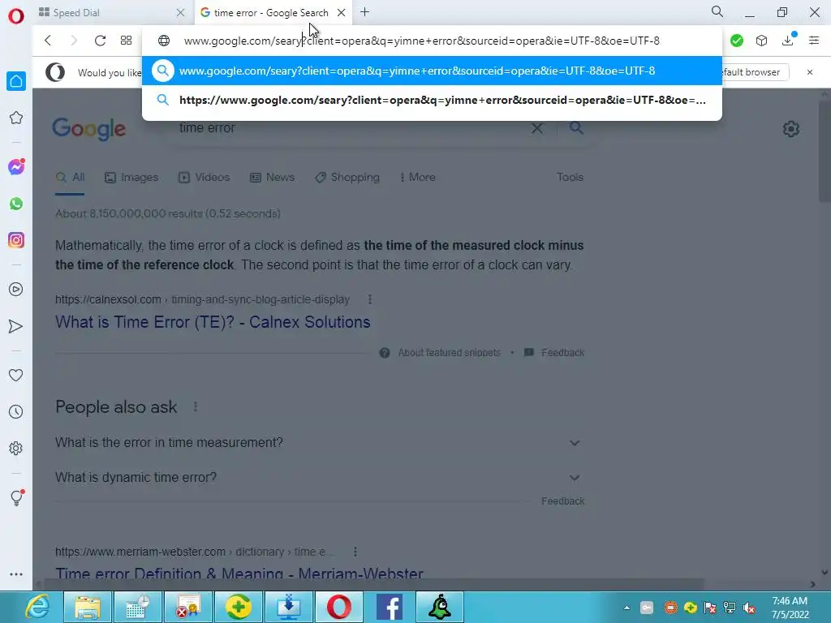The width and height of the screenshot is (831, 623).
Task: Open the search tabs magnifier icon
Action: [x=717, y=11]
